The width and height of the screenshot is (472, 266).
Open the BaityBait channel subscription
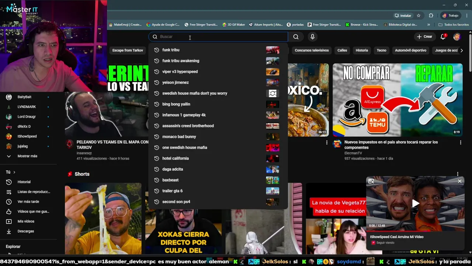[27, 97]
